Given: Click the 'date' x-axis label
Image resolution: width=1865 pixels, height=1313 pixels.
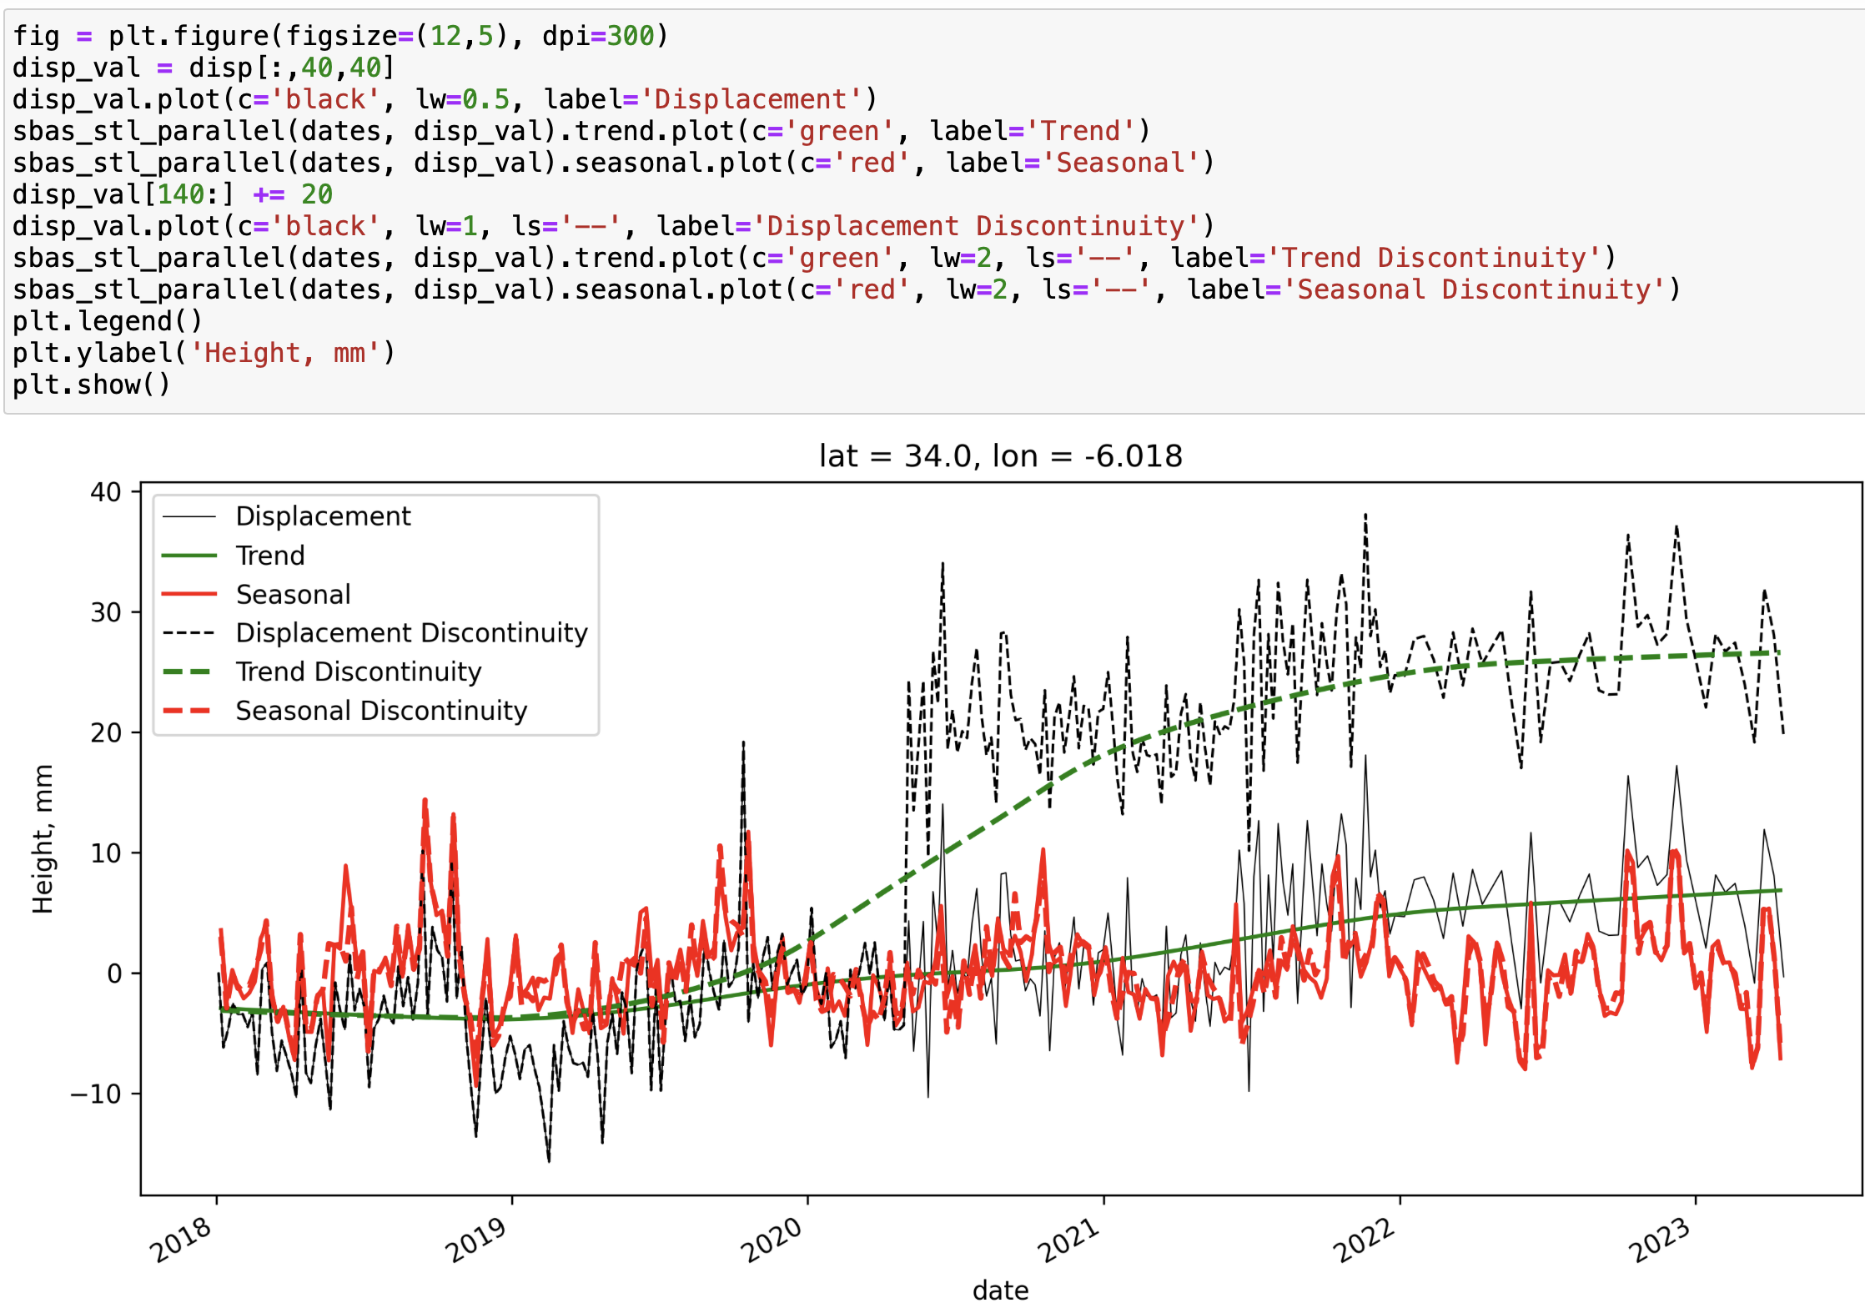Looking at the screenshot, I should (x=1000, y=1290).
